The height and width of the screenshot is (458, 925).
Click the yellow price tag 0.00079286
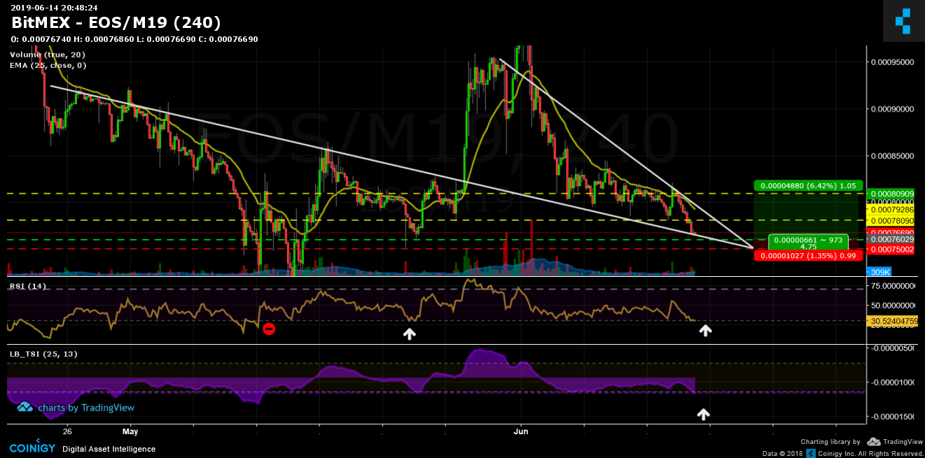point(889,209)
